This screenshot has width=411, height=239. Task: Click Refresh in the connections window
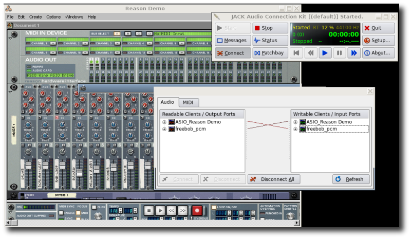click(350, 179)
